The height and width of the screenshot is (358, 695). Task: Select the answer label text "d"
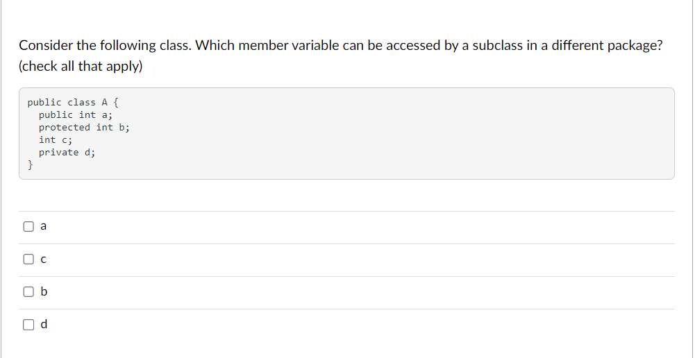click(x=44, y=324)
